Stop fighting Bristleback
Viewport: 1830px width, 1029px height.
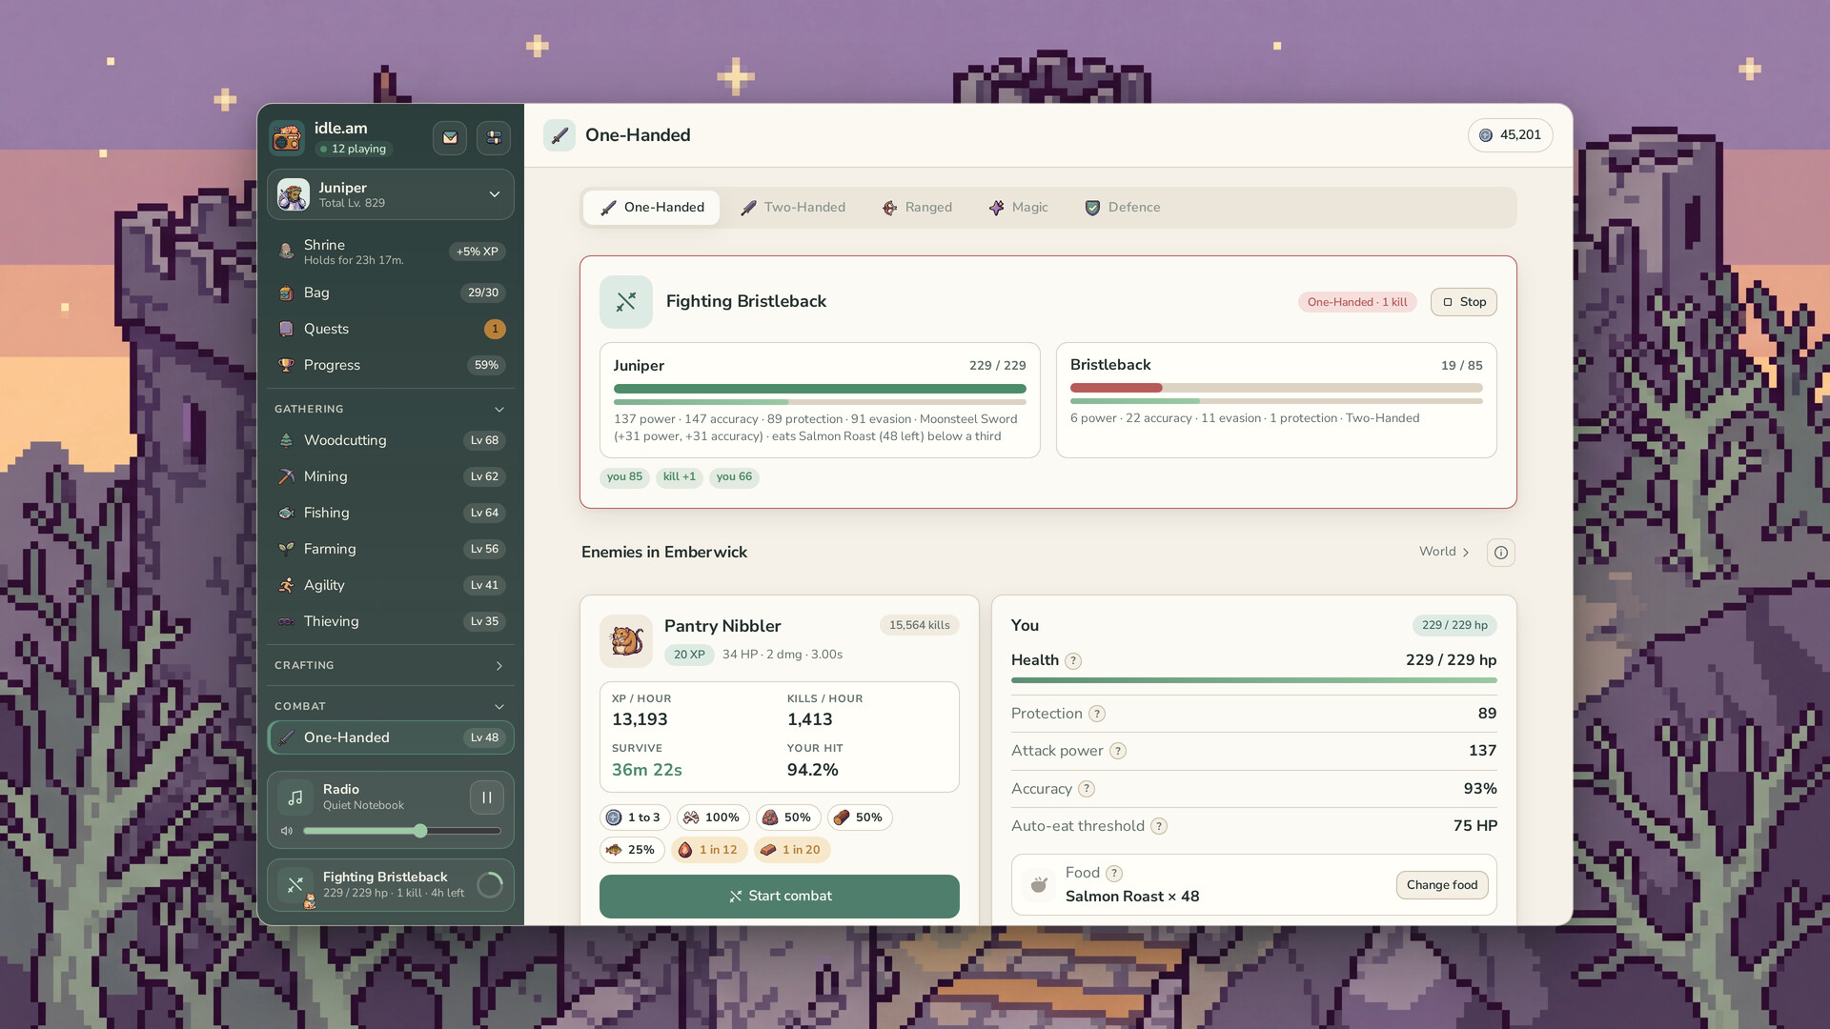[x=1464, y=302]
